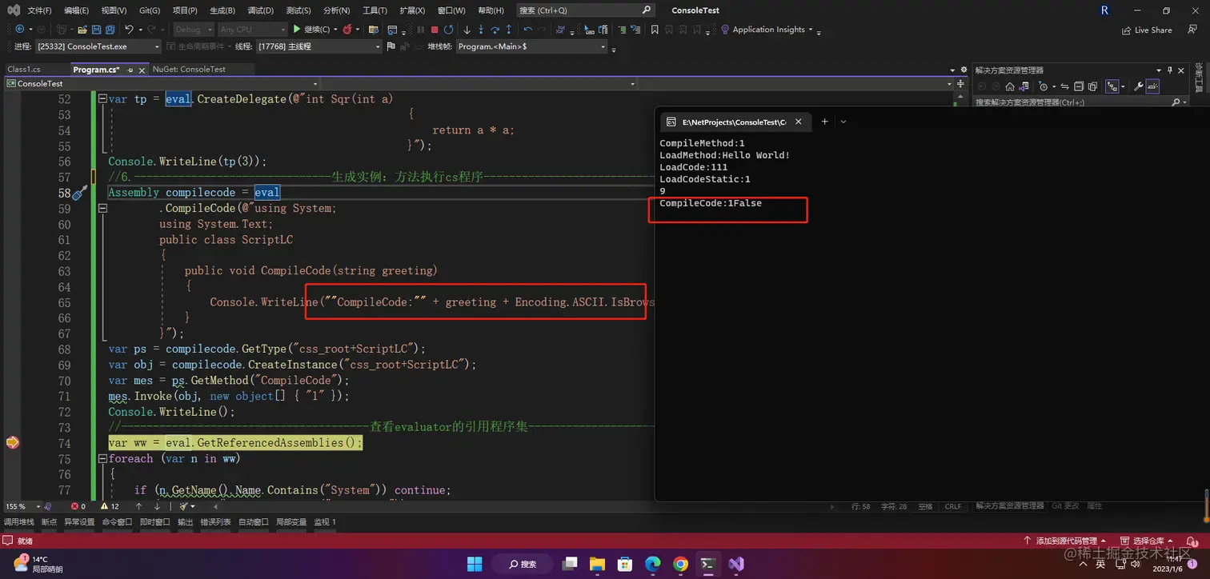Open Properties wrench icon in Solution Explorer

coord(1138,86)
